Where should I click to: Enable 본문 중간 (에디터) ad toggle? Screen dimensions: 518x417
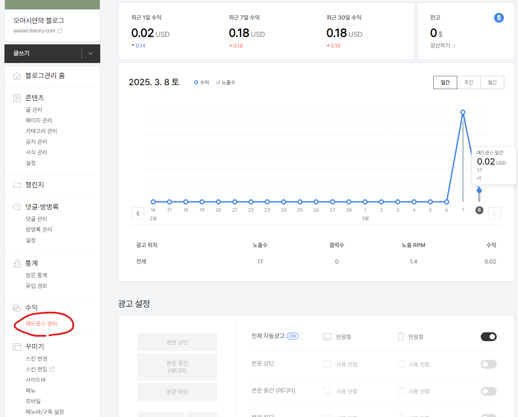(489, 391)
